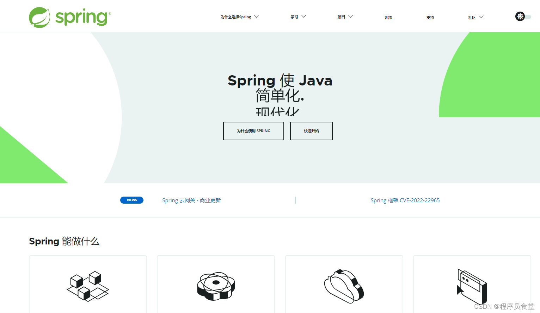Open the 社区 menu
This screenshot has width=540, height=313.
(472, 18)
